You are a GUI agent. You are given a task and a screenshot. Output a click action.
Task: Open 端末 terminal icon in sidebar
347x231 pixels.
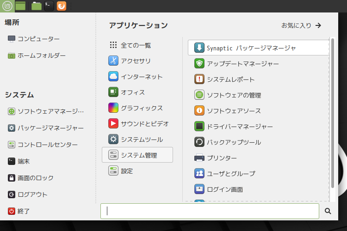[x=12, y=161]
